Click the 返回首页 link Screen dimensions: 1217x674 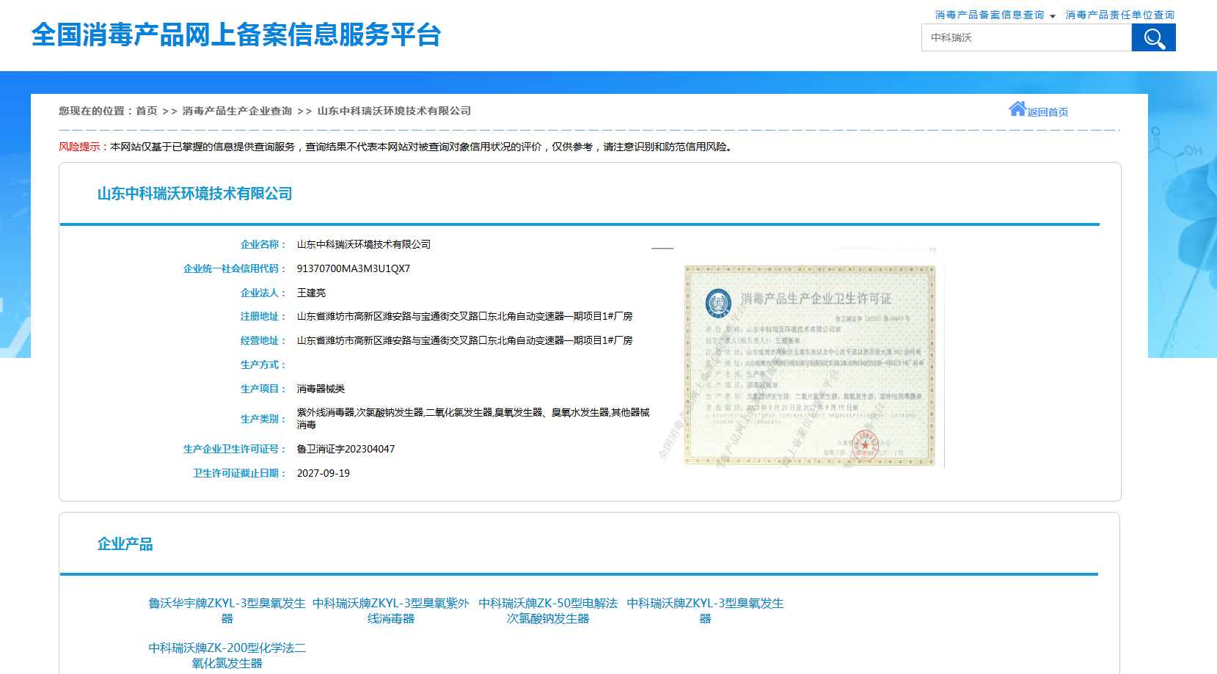coord(1048,111)
